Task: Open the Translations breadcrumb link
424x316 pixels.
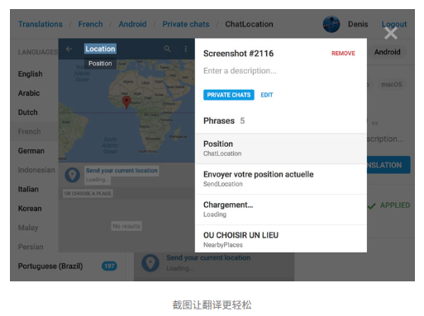Action: [x=40, y=24]
